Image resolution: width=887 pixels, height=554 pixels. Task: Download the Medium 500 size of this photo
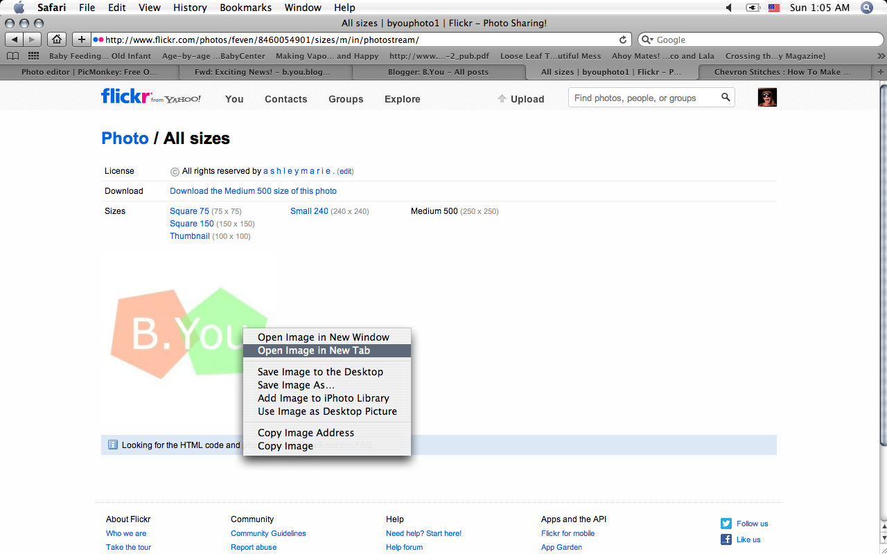coord(253,190)
